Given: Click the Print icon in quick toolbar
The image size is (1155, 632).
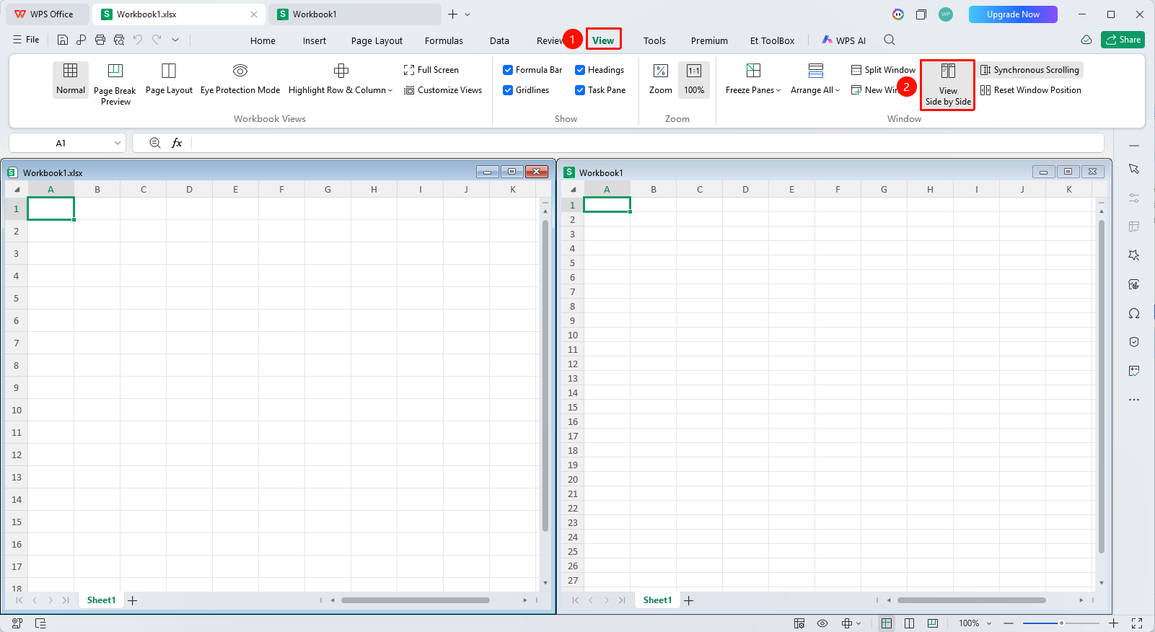Looking at the screenshot, I should [100, 40].
